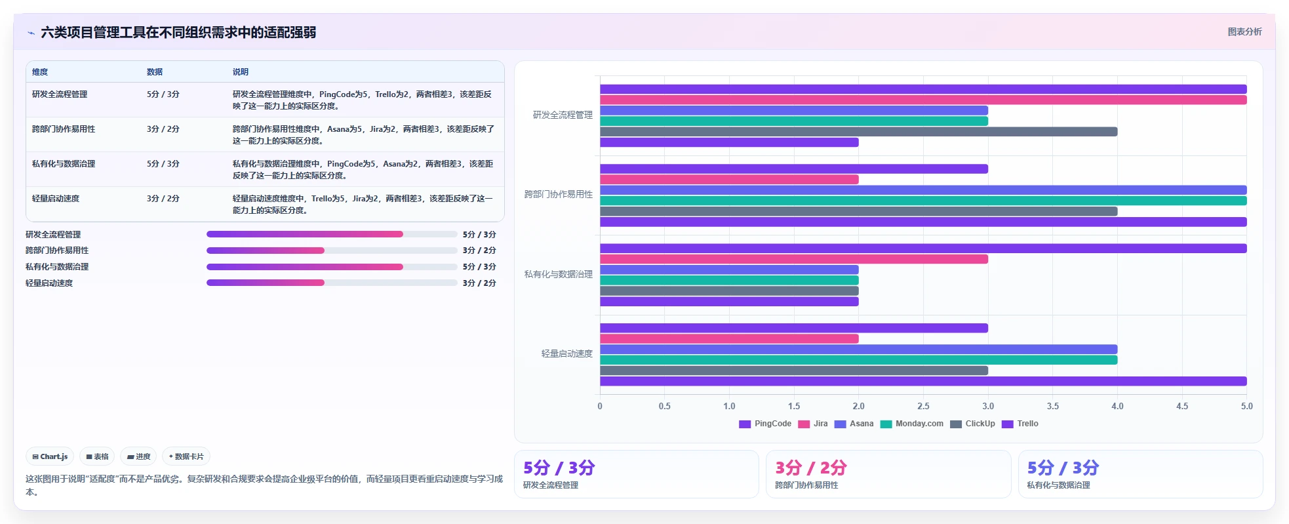The height and width of the screenshot is (524, 1289).
Task: Click the 研发全流程管理 progress bar
Action: 332,234
